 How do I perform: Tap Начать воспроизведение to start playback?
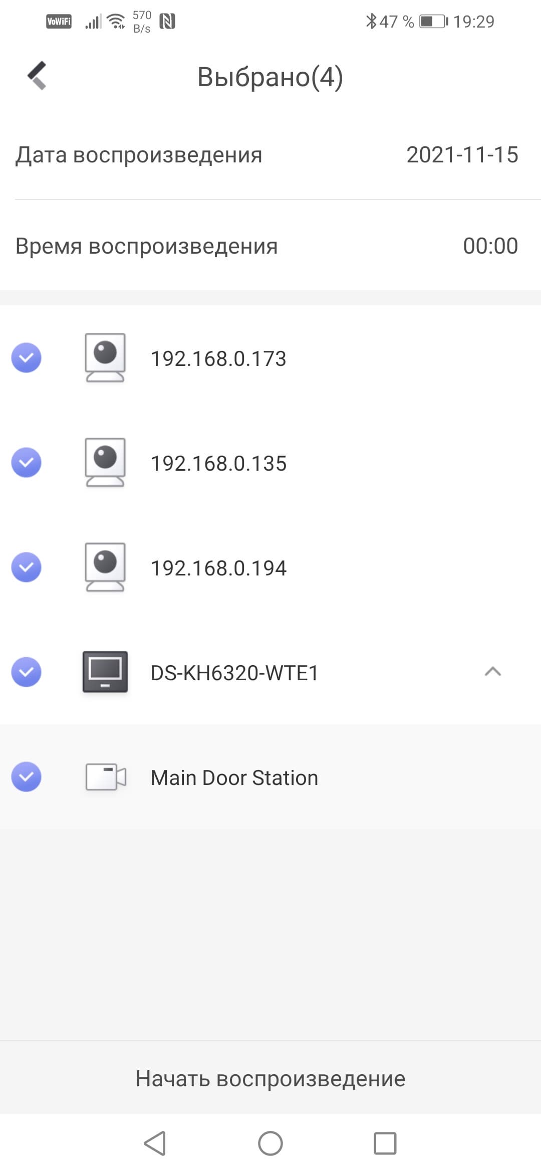(270, 1078)
